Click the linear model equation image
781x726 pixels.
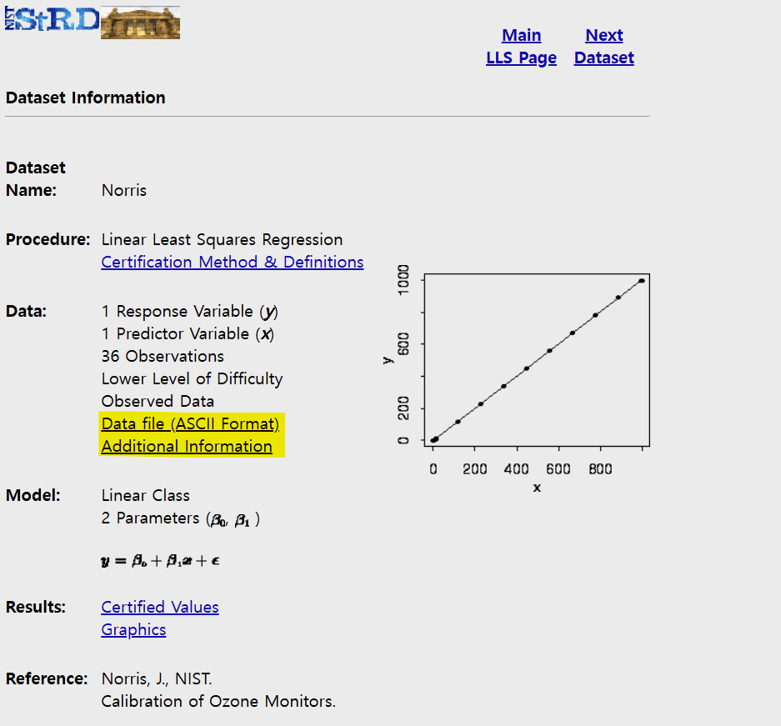(160, 561)
